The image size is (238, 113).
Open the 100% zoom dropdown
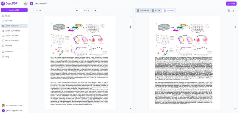tap(86, 10)
